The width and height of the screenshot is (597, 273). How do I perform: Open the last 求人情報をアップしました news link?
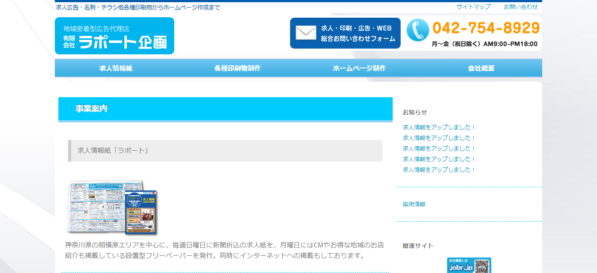click(x=439, y=170)
